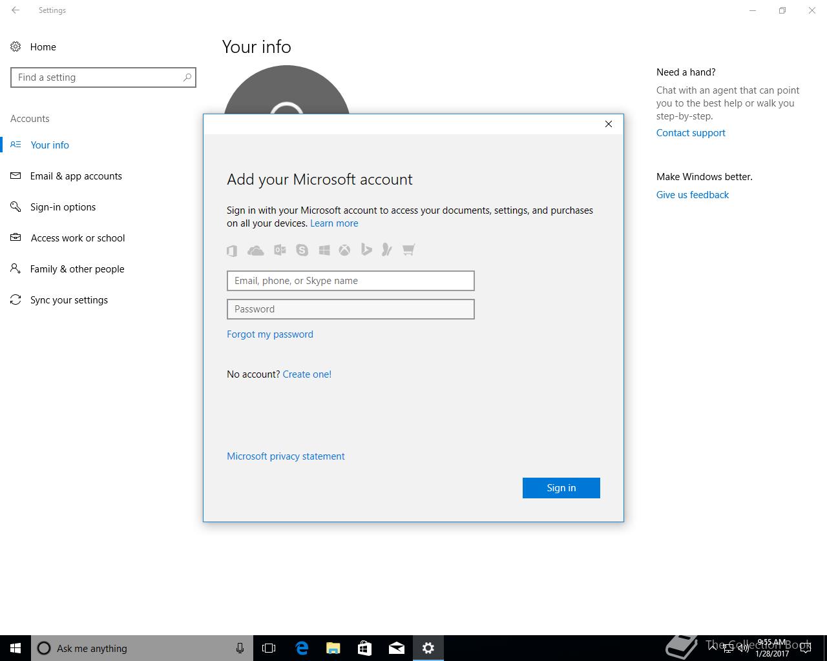The image size is (827, 661).
Task: Click the Cortana circle icon
Action: tap(44, 648)
